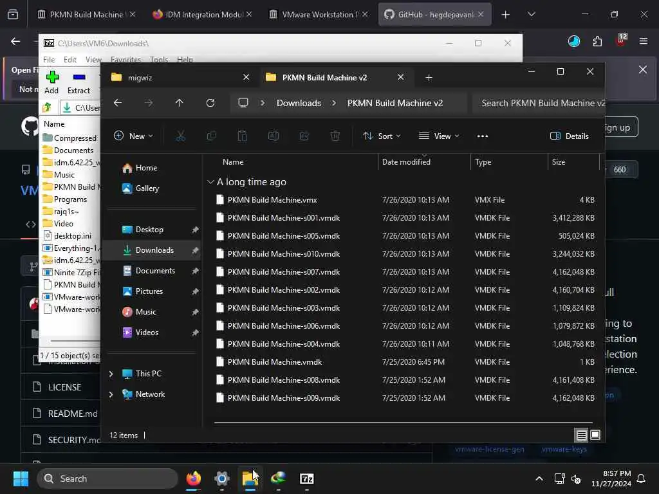The image size is (659, 494).
Task: Collapse the 'A long time ago' group
Action: tap(210, 182)
